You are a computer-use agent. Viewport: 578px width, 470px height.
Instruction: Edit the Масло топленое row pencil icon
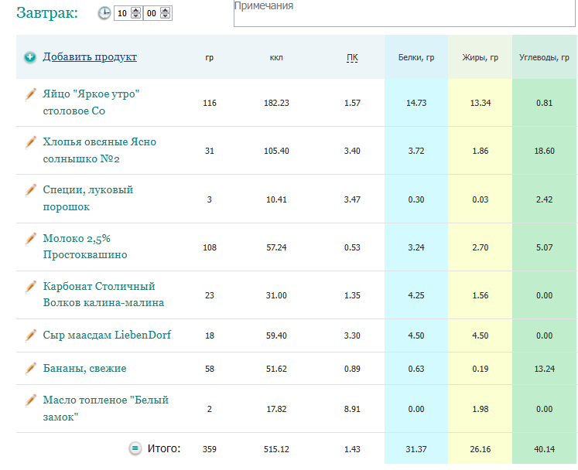[31, 400]
